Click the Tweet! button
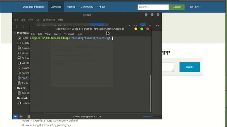Screen dimensions: 227x127 click(190, 67)
